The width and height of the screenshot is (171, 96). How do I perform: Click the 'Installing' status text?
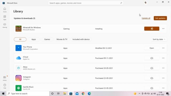99,29
